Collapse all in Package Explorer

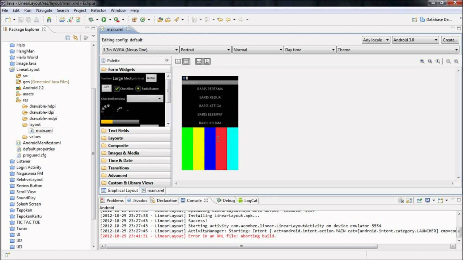coord(68,38)
